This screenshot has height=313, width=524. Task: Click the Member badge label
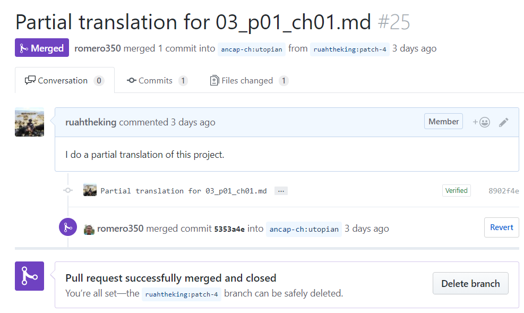[x=443, y=122]
